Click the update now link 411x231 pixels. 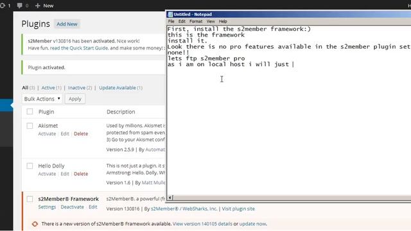pos(252,224)
